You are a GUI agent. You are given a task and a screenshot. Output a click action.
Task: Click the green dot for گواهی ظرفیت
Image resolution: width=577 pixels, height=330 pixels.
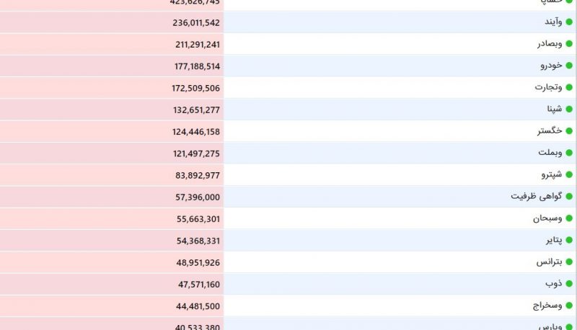(x=569, y=196)
